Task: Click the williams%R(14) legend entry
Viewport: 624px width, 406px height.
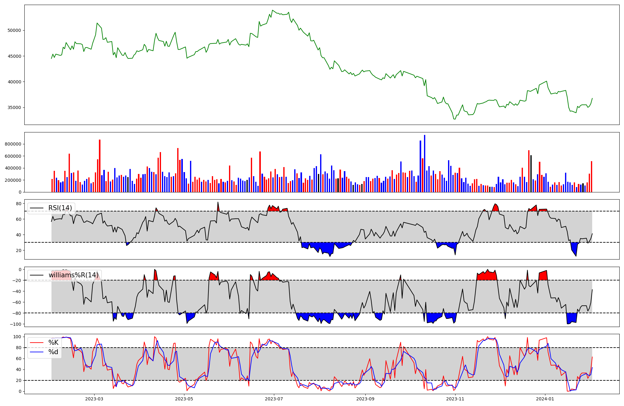Action: (73, 275)
